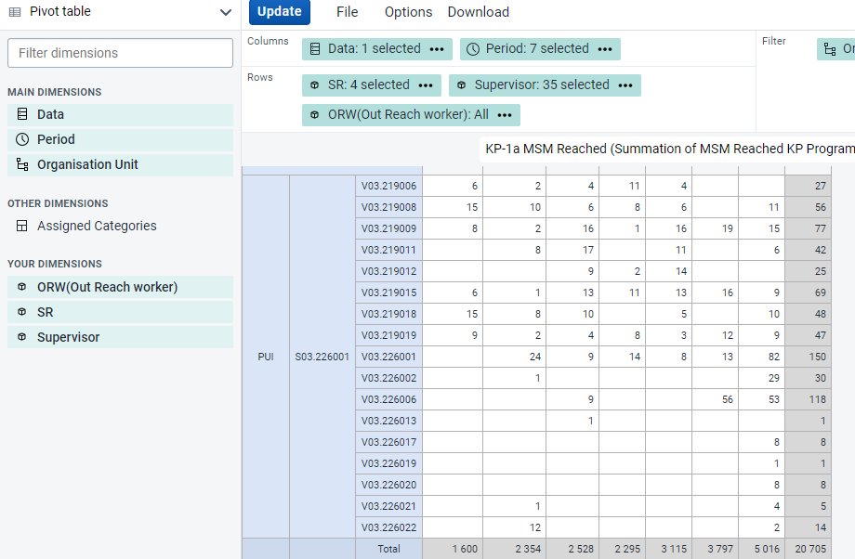Open the Pivot table visualization type dropdown
This screenshot has height=559, width=855.
120,12
